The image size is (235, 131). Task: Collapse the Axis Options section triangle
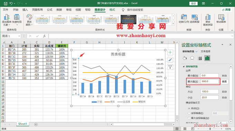(x=184, y=66)
